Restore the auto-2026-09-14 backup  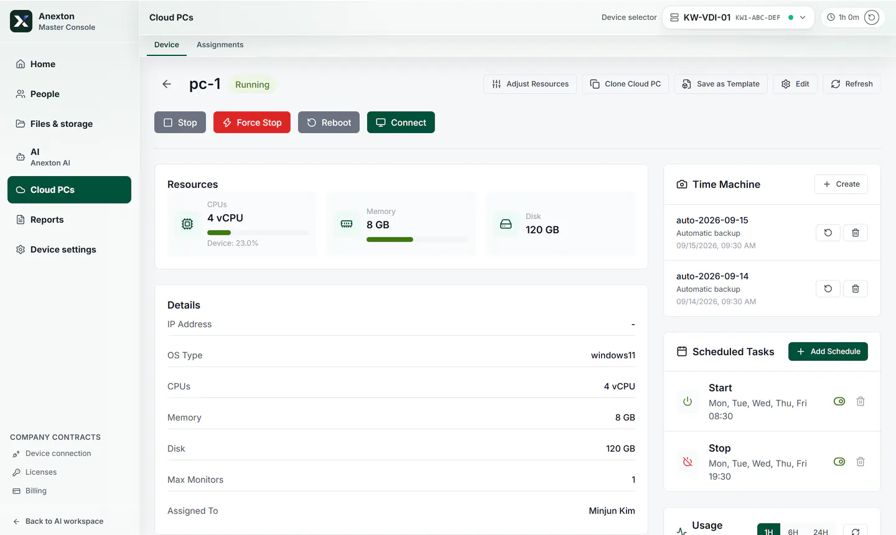point(828,289)
